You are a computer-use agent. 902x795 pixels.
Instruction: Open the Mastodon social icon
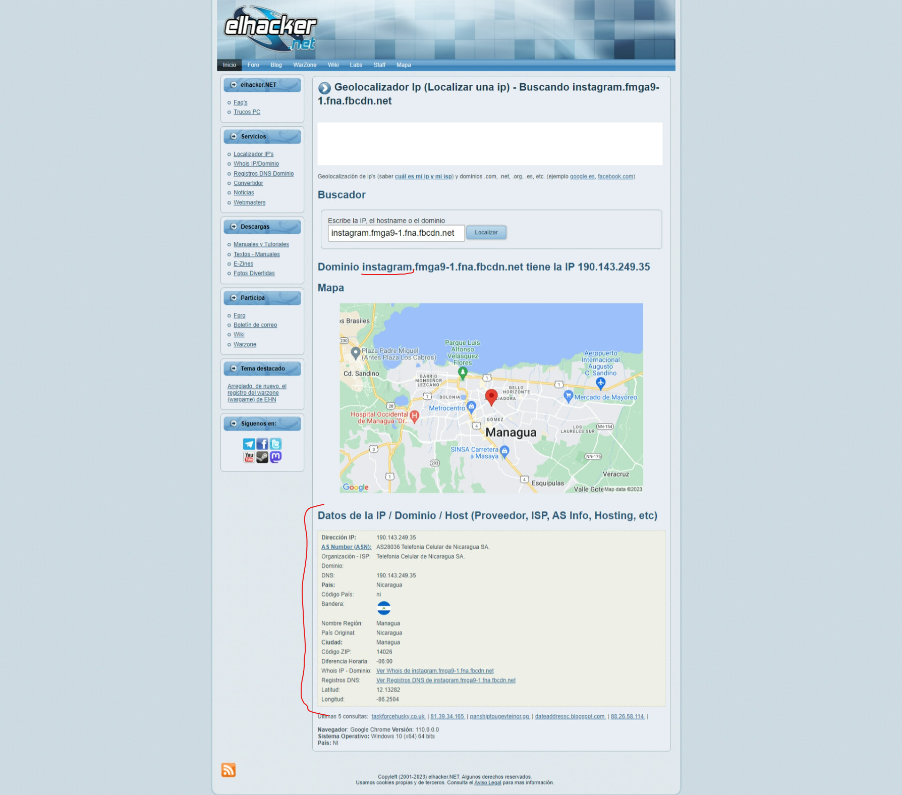pos(275,457)
